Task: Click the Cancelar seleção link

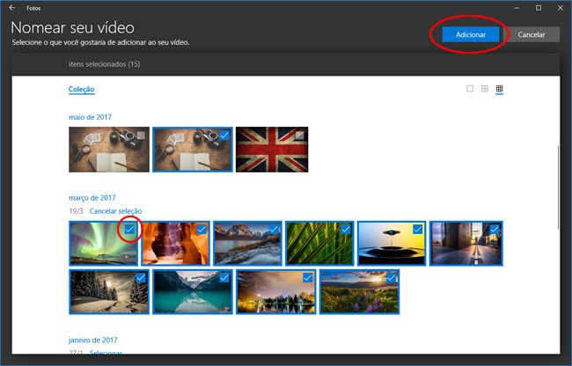Action: [x=115, y=211]
